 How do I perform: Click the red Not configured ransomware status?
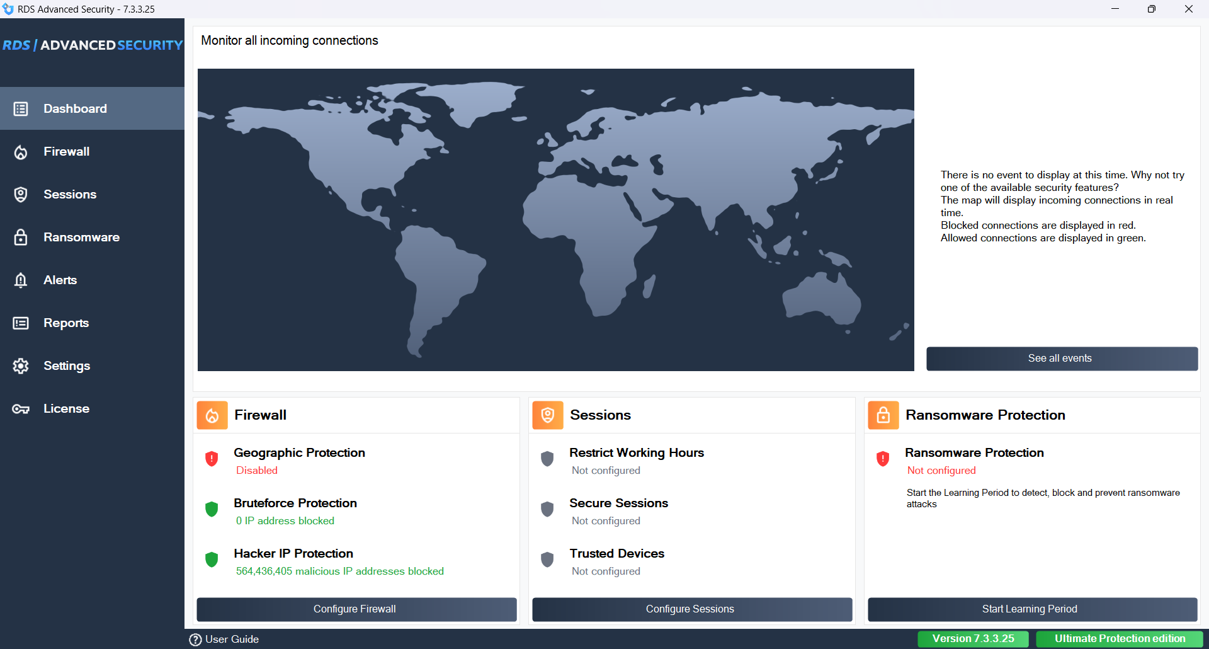(x=941, y=471)
